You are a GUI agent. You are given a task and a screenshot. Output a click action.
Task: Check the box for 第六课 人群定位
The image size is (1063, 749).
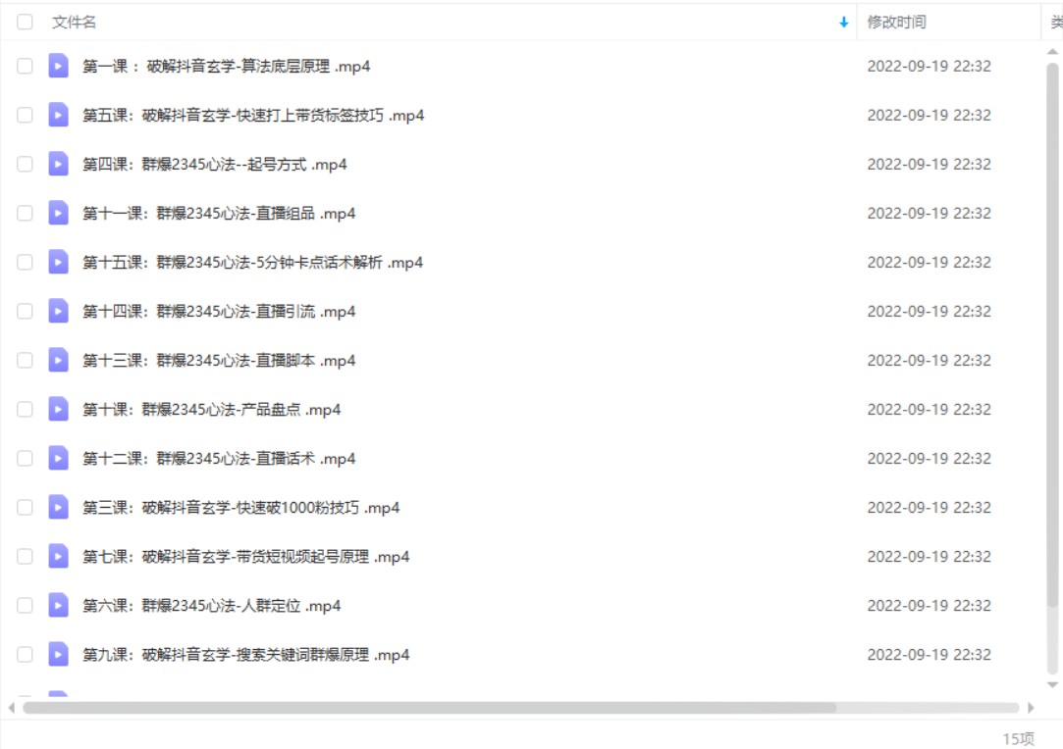pyautogui.click(x=26, y=606)
